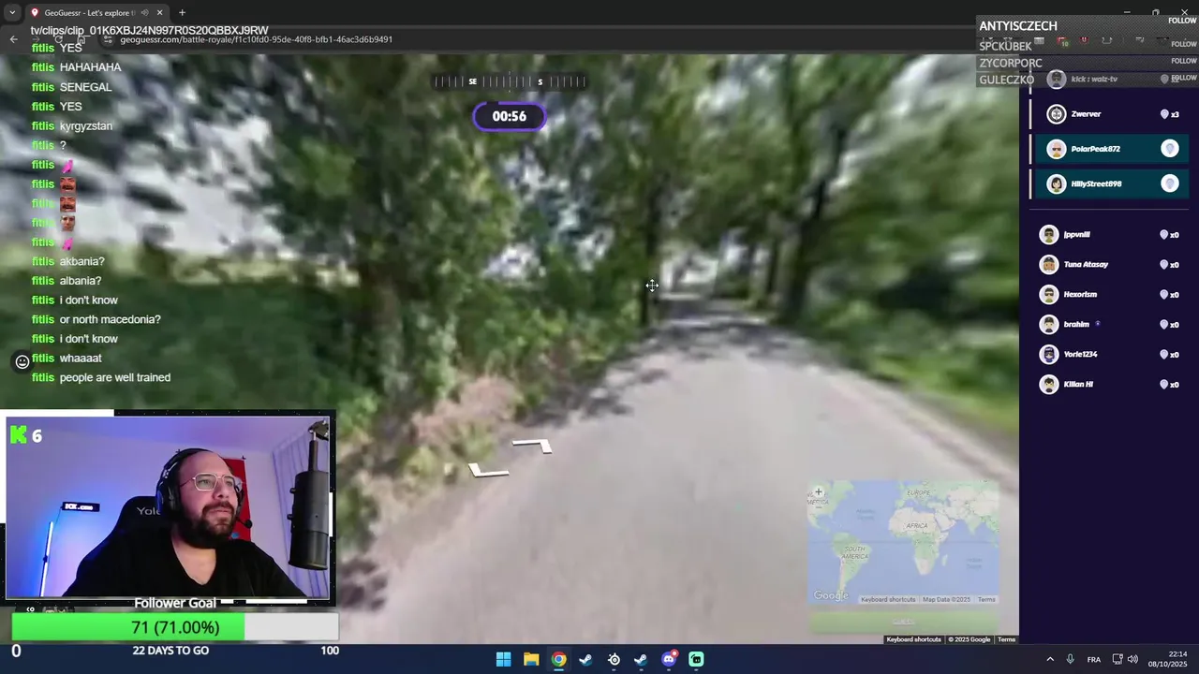Open Street View Terms link at bottom
The height and width of the screenshot is (674, 1199).
point(1006,639)
